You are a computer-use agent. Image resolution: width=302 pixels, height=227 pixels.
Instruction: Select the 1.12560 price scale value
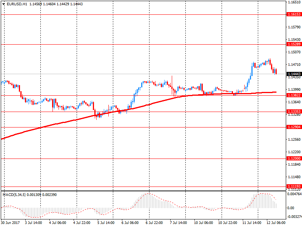click(x=294, y=139)
